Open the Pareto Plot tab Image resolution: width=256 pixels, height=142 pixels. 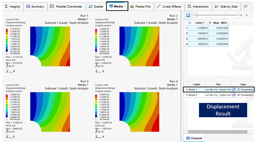tap(140, 6)
